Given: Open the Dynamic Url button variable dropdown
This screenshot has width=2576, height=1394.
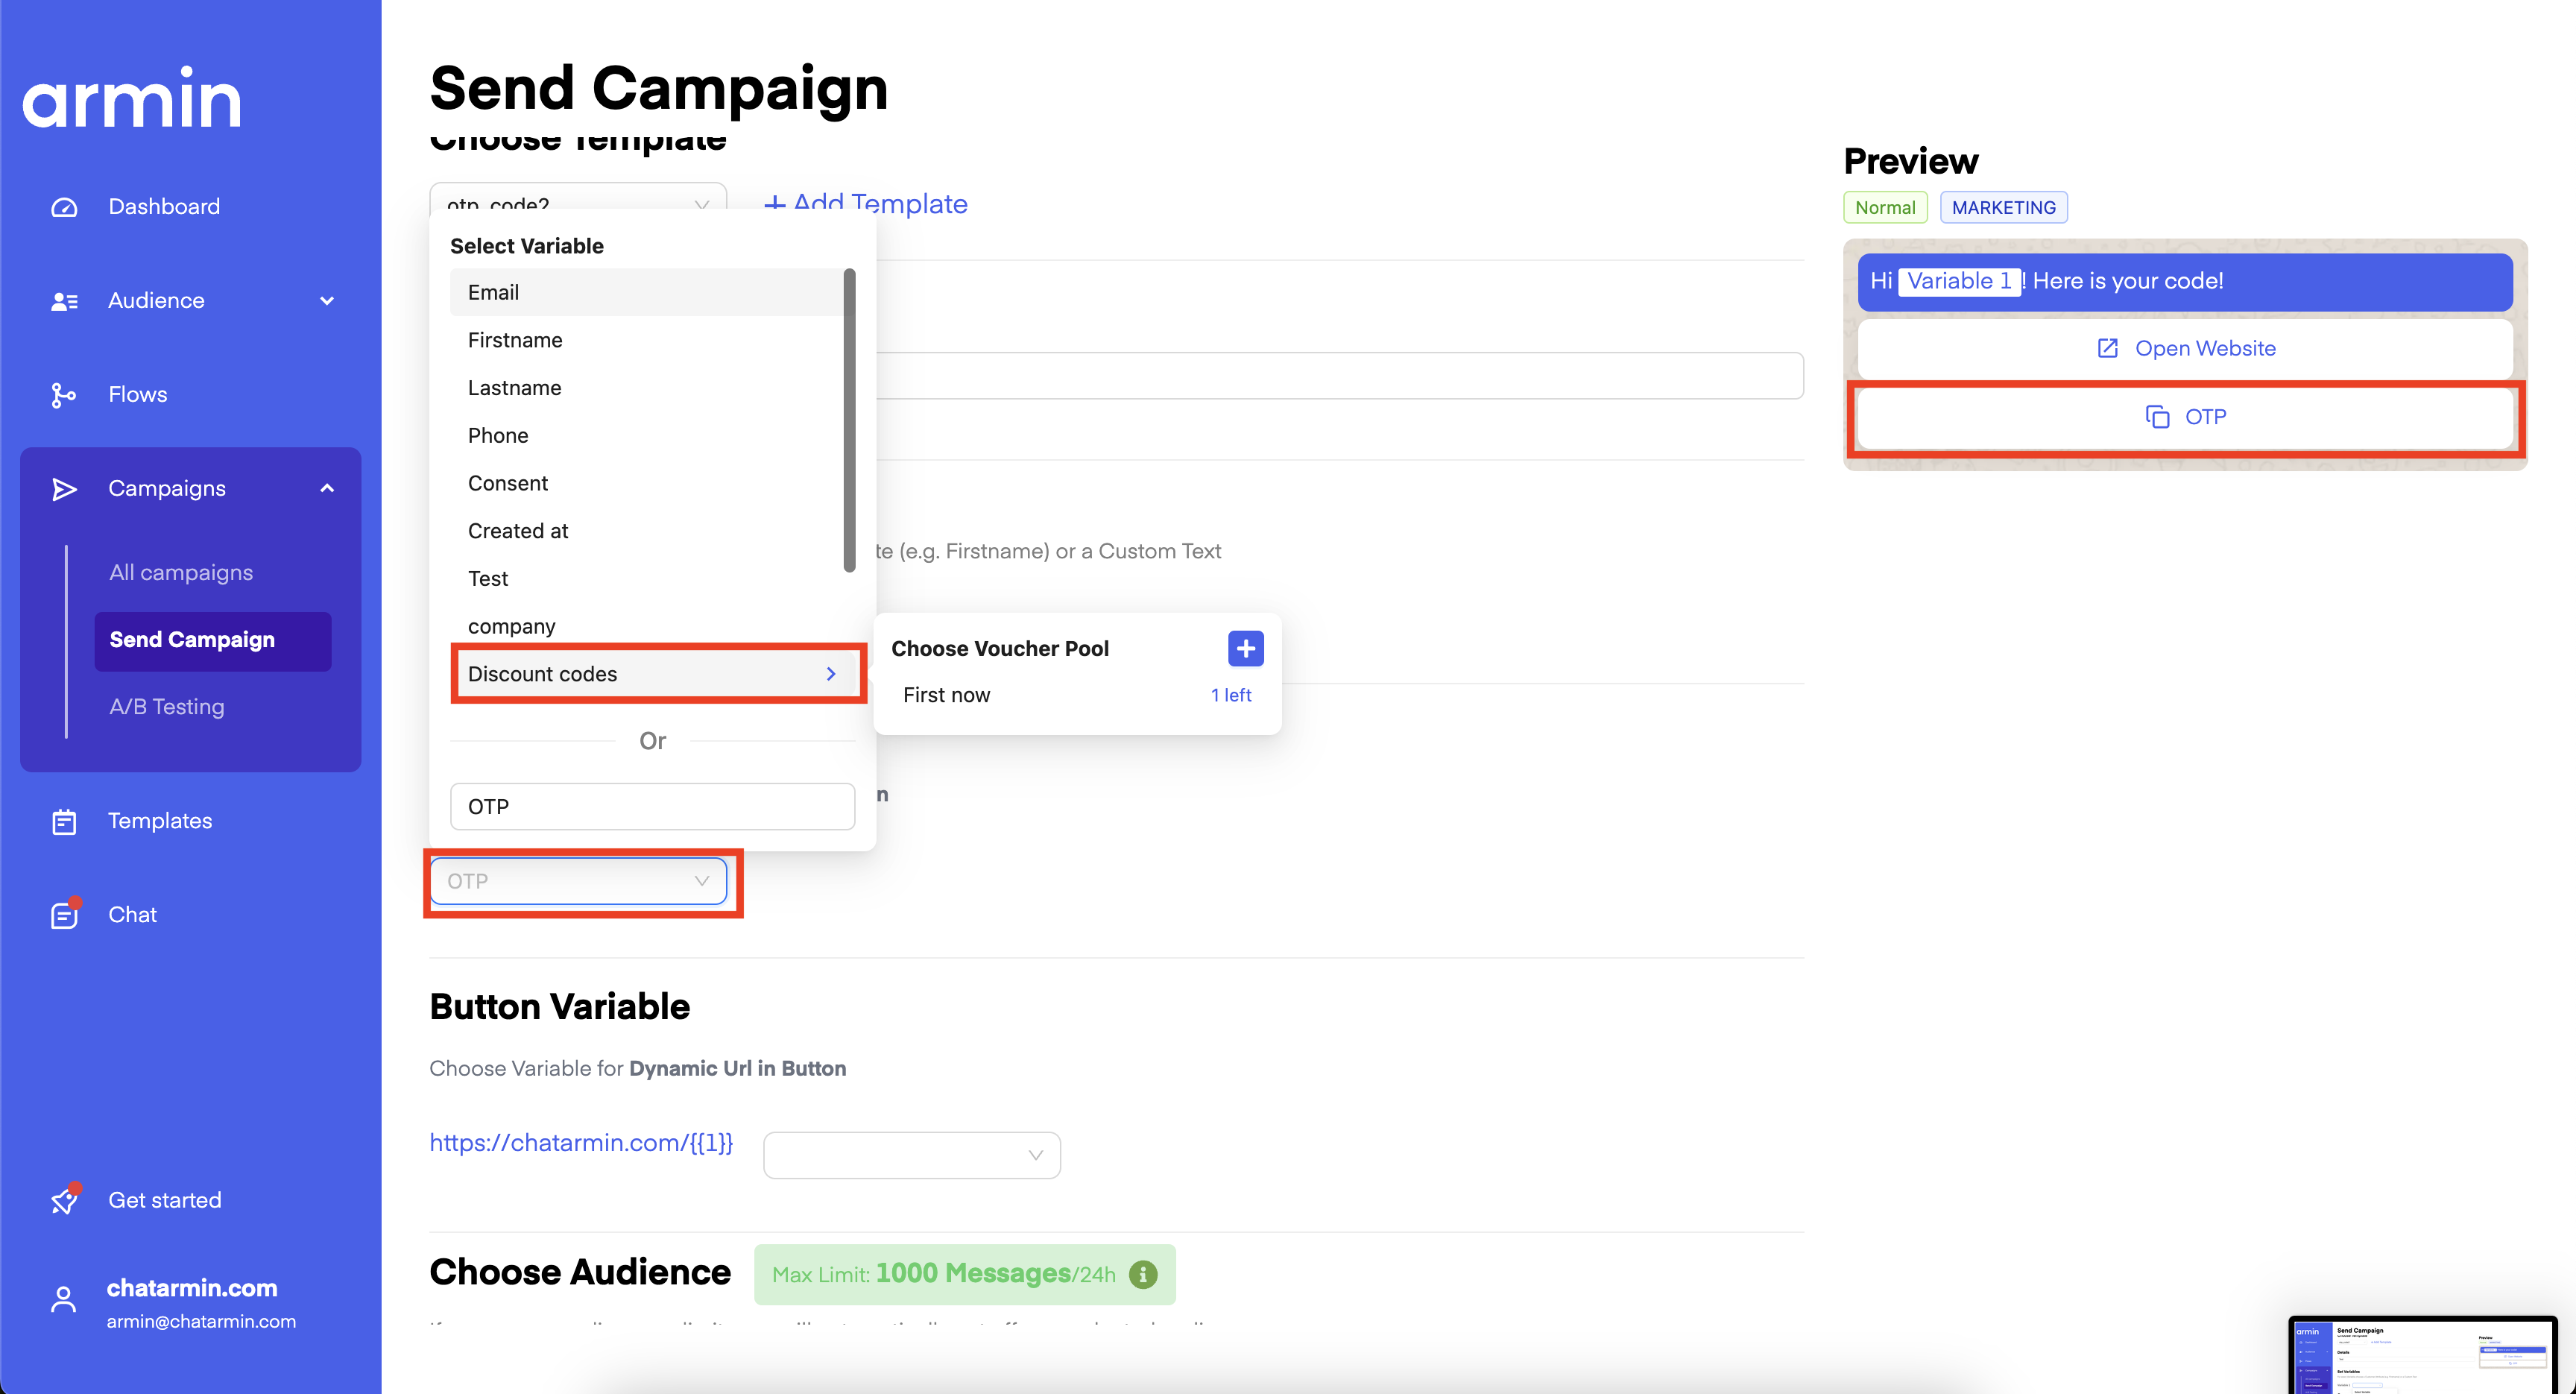Looking at the screenshot, I should (911, 1155).
